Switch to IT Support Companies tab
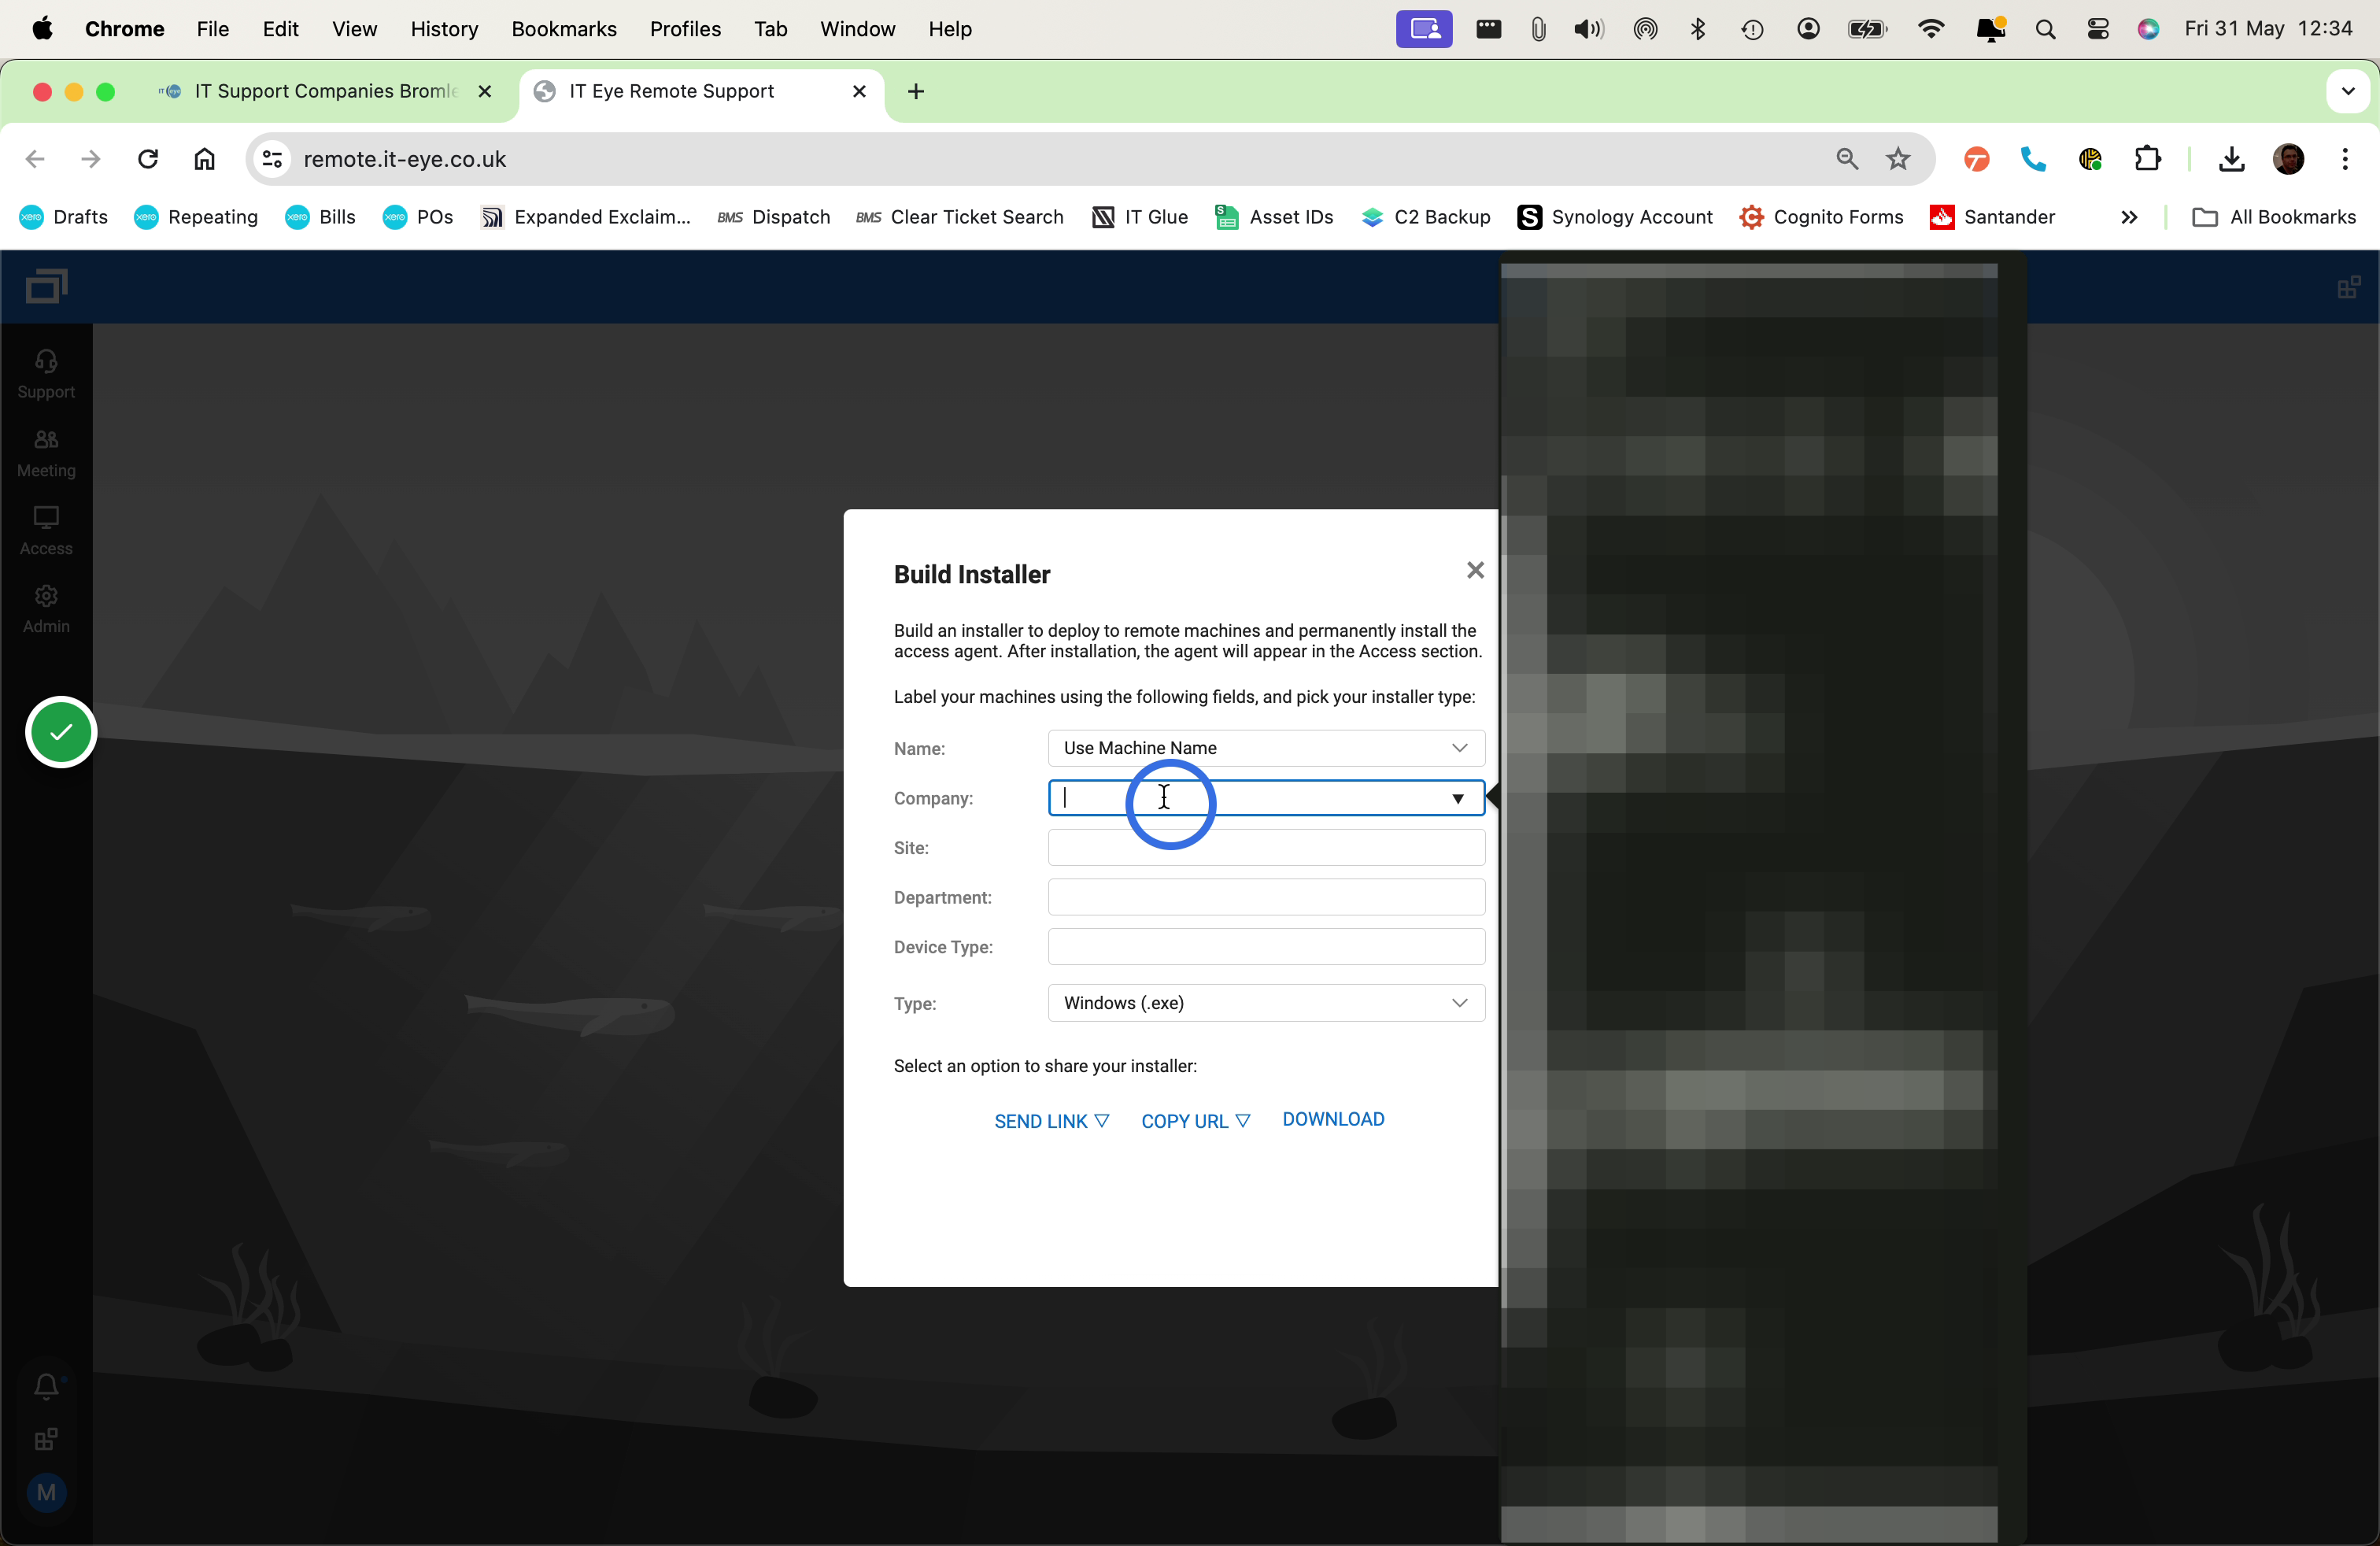This screenshot has height=1546, width=2380. [x=326, y=91]
